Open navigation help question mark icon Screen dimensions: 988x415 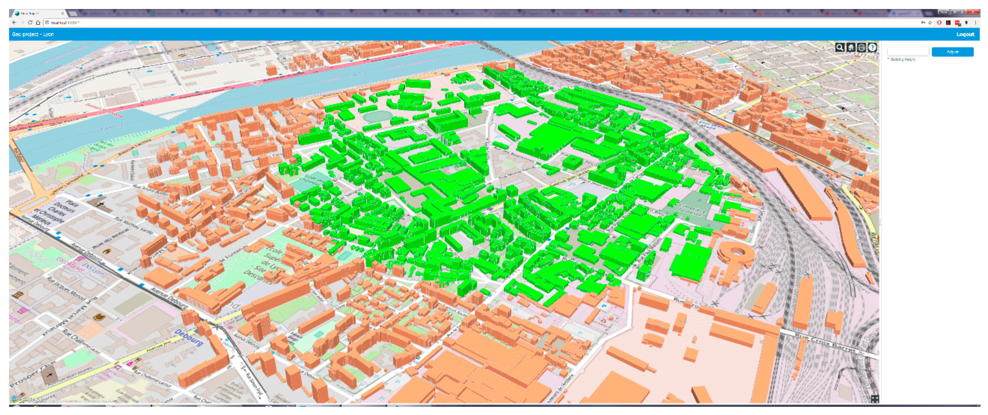(872, 48)
